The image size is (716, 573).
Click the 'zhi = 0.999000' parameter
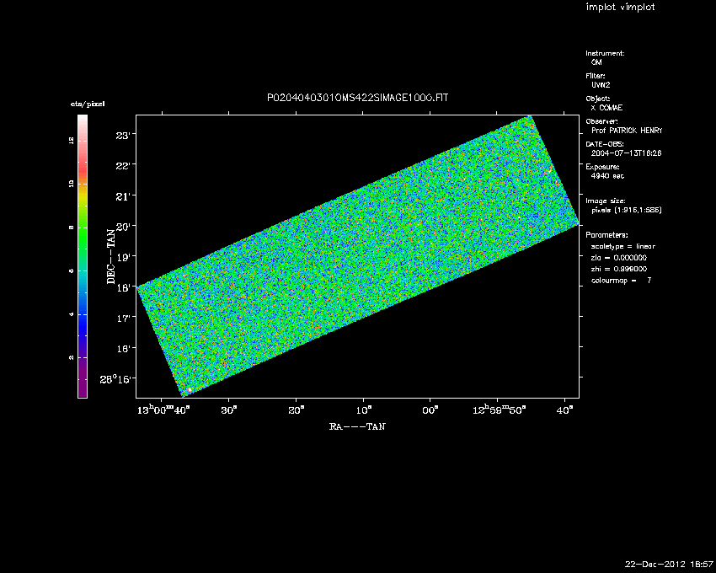coord(617,268)
